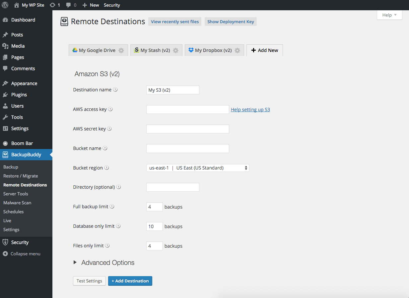Click the AWS access key field

point(188,110)
